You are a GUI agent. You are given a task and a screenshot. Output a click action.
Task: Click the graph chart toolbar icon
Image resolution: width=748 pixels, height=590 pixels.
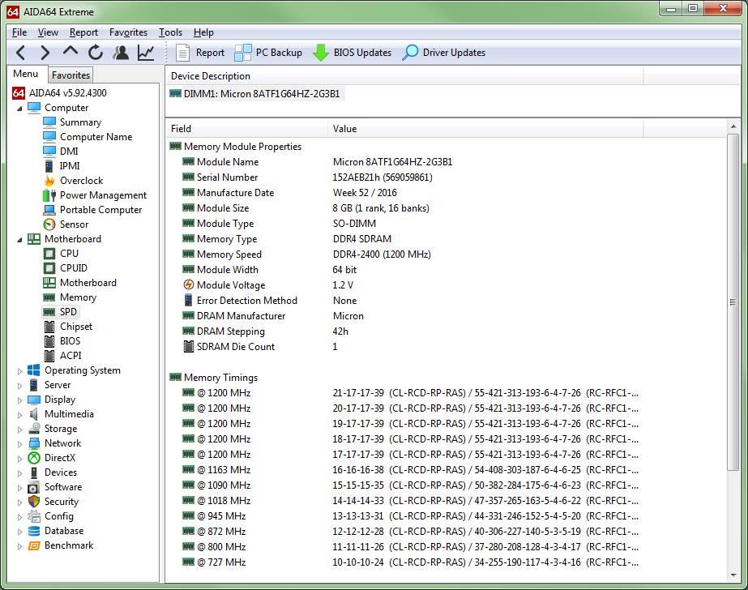pyautogui.click(x=146, y=53)
